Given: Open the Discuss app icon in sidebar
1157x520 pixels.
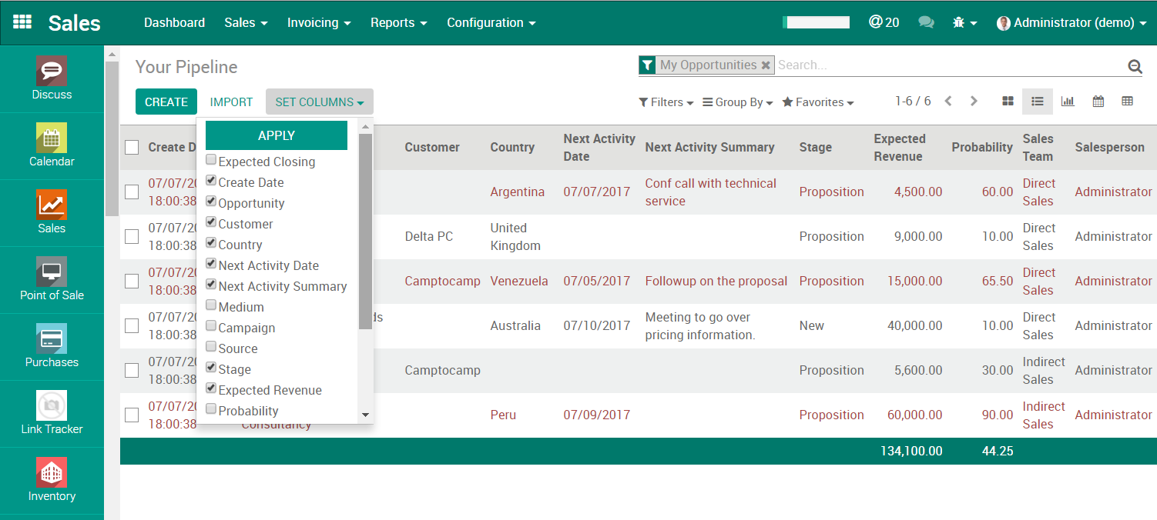Looking at the screenshot, I should click(x=52, y=72).
